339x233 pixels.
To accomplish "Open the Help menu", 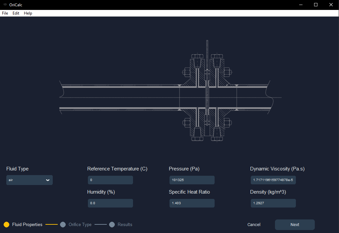I will point(28,13).
